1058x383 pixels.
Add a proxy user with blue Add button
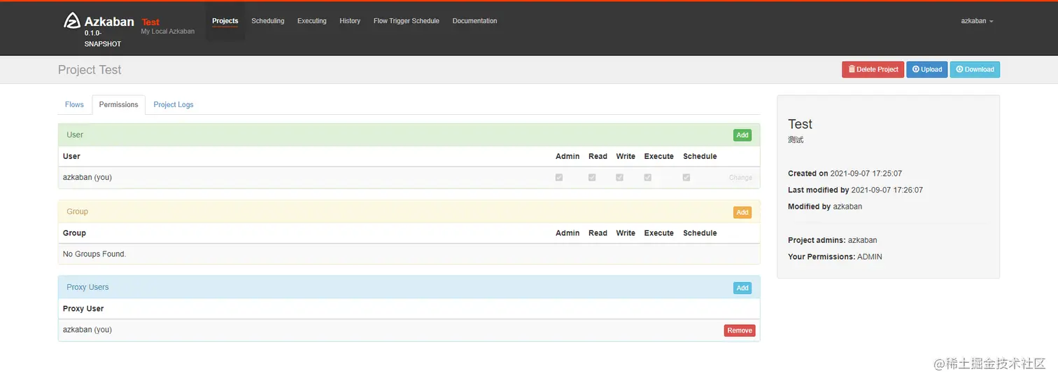(x=742, y=288)
